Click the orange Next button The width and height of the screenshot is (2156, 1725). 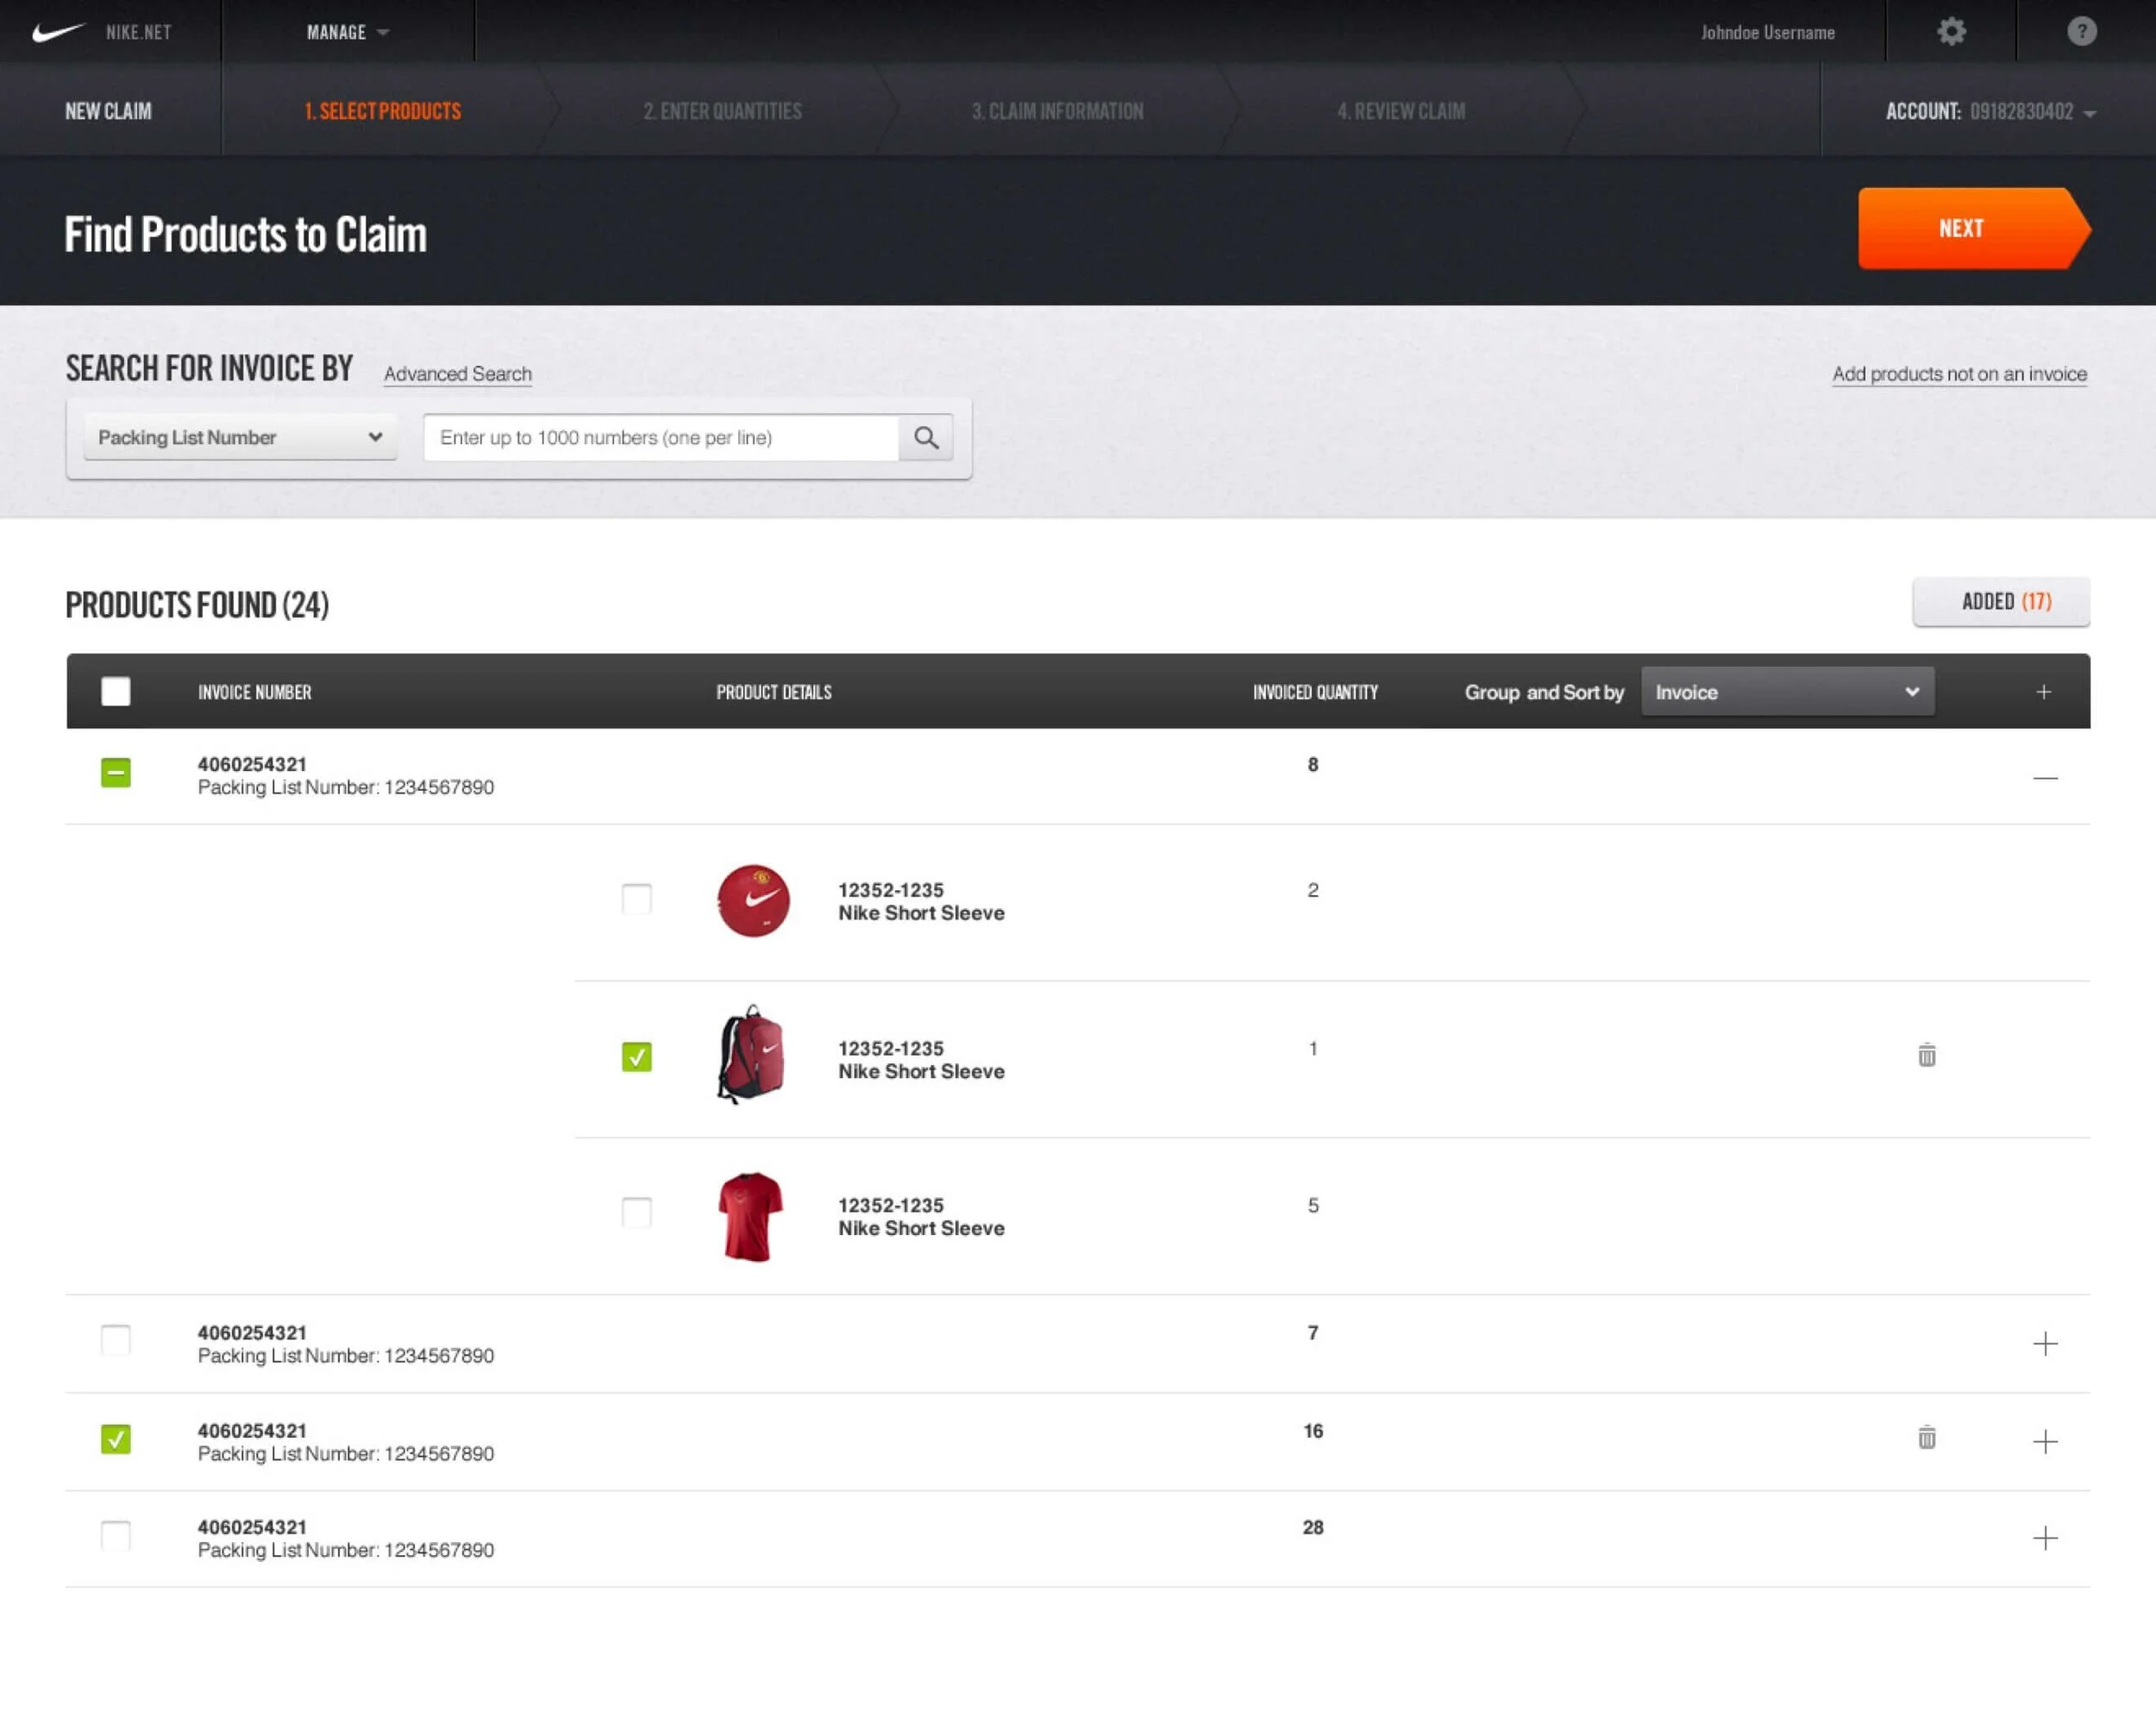pos(1963,228)
